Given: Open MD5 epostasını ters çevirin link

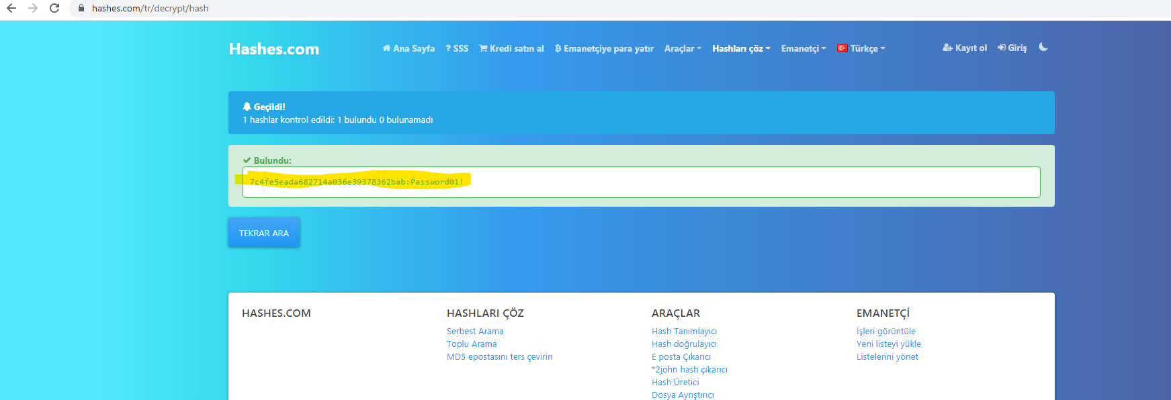Looking at the screenshot, I should click(499, 356).
